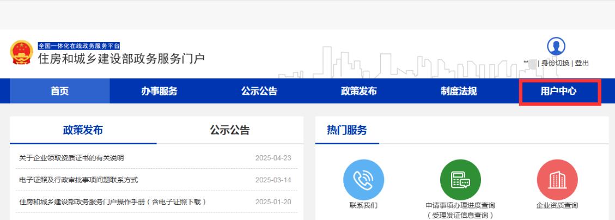The height and width of the screenshot is (220, 615).
Task: Select 政策发布 in the blue navigation bar
Action: tap(359, 91)
